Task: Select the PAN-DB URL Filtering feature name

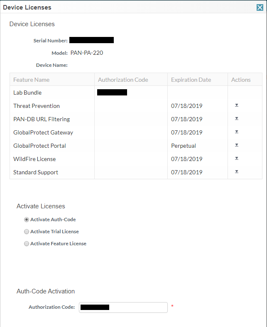Action: pos(42,119)
